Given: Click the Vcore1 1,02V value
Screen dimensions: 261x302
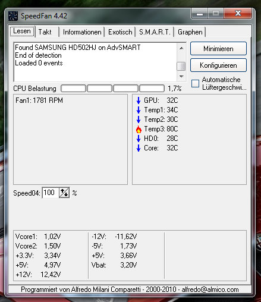Looking at the screenshot, I should 52,237.
